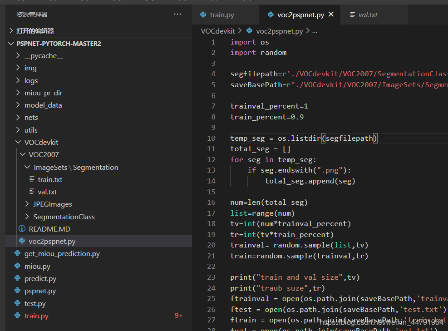Click 'num=len(total_seg)' code line

click(269, 203)
